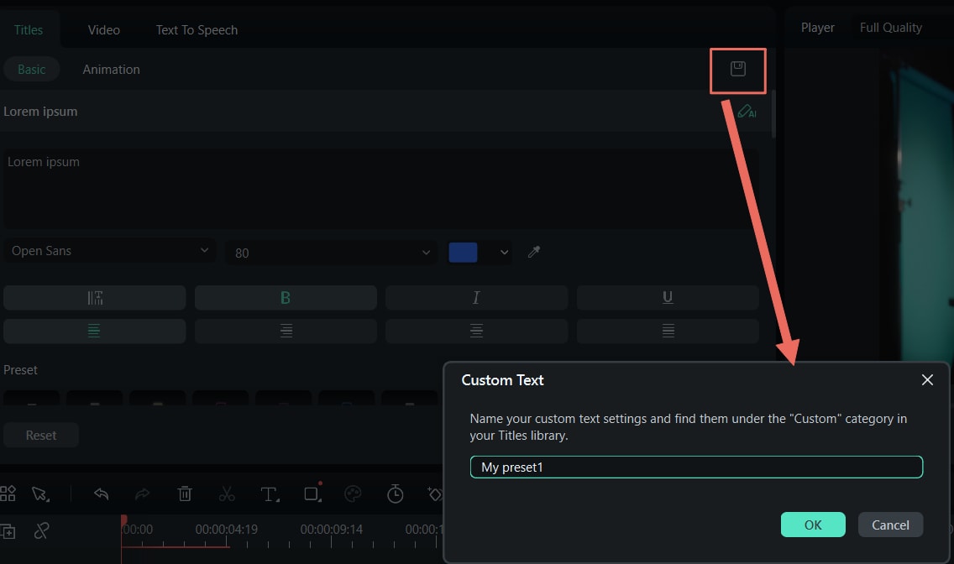Open the AI text edit icon
Image resolution: width=954 pixels, height=564 pixels.
pos(747,112)
